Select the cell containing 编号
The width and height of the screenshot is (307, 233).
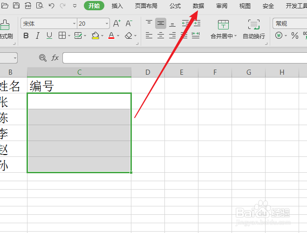click(x=79, y=85)
